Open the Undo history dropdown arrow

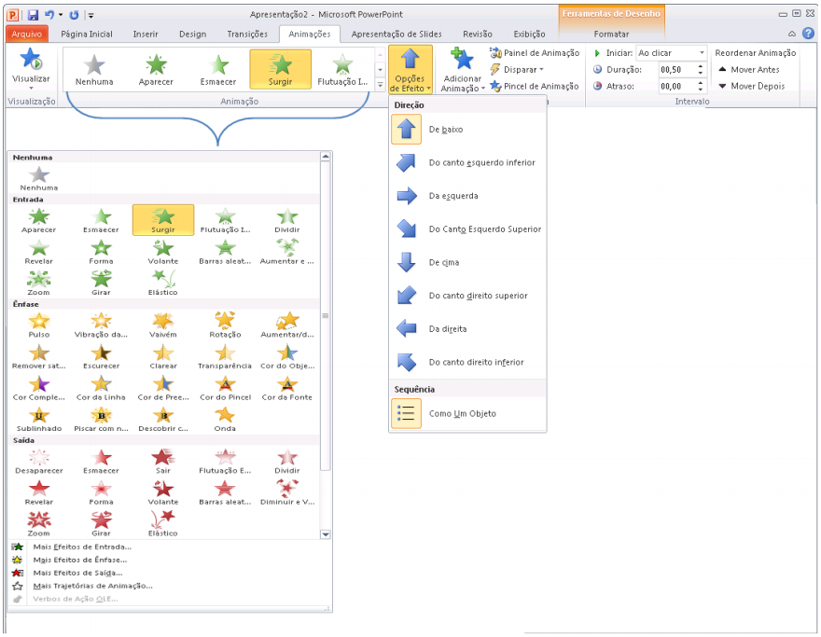[61, 15]
